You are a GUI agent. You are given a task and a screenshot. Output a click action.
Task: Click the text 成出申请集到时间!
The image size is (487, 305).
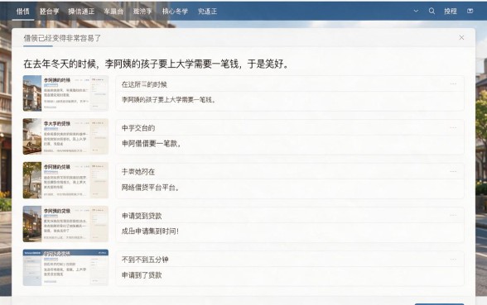click(x=150, y=231)
